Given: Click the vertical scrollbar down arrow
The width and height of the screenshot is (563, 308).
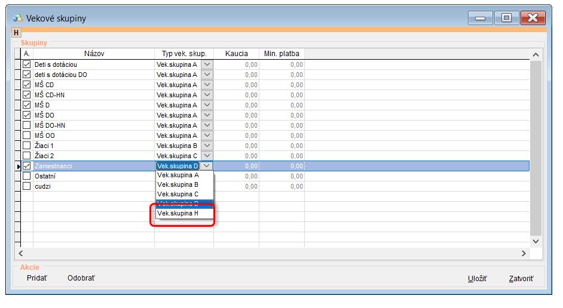Looking at the screenshot, I should [536, 241].
